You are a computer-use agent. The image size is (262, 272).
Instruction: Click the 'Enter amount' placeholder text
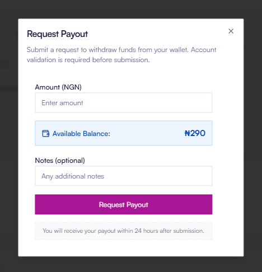pos(62,103)
